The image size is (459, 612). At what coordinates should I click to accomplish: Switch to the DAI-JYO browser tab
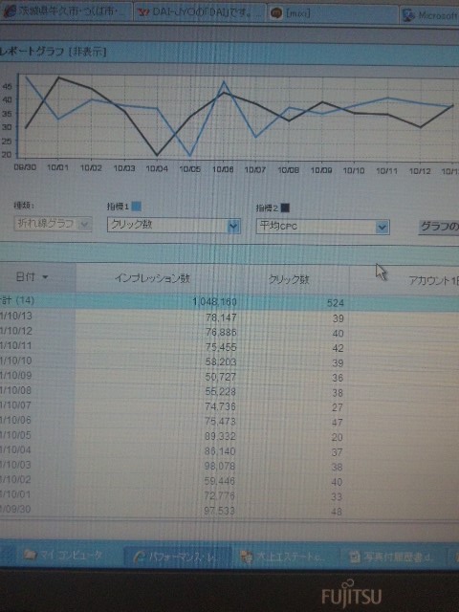[200, 12]
